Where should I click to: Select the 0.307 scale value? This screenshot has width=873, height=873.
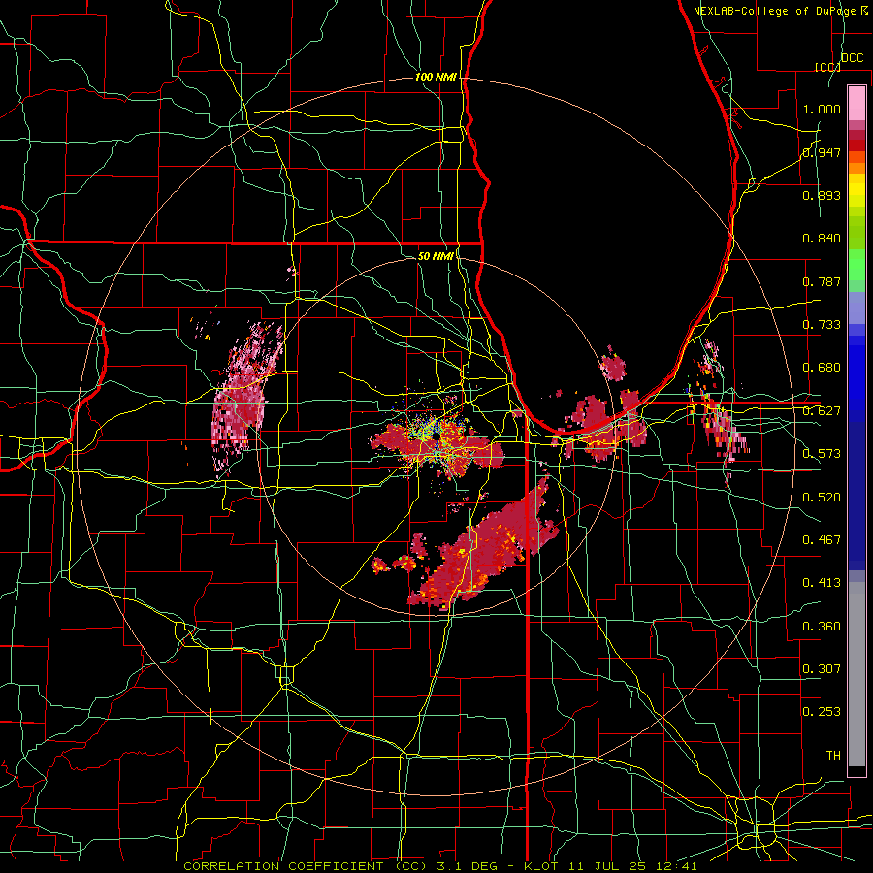[x=822, y=669]
